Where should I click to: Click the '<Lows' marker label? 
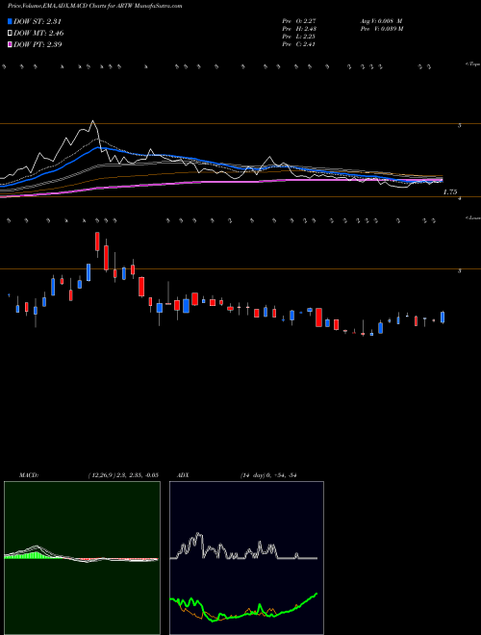(x=472, y=217)
